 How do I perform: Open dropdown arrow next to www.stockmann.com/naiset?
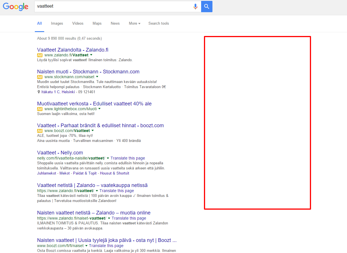97,77
